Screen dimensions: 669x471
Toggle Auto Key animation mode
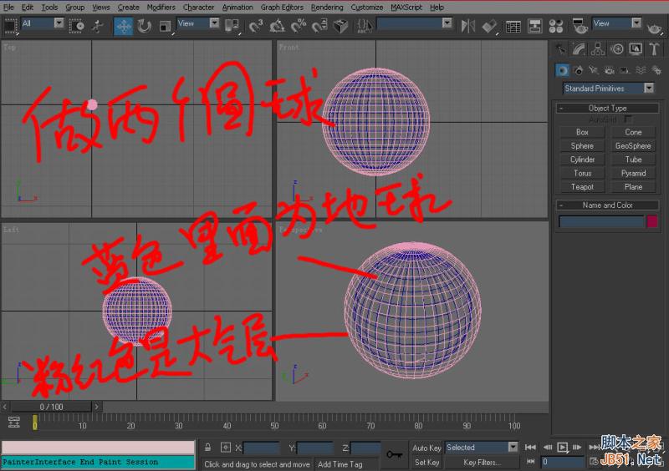(x=426, y=448)
